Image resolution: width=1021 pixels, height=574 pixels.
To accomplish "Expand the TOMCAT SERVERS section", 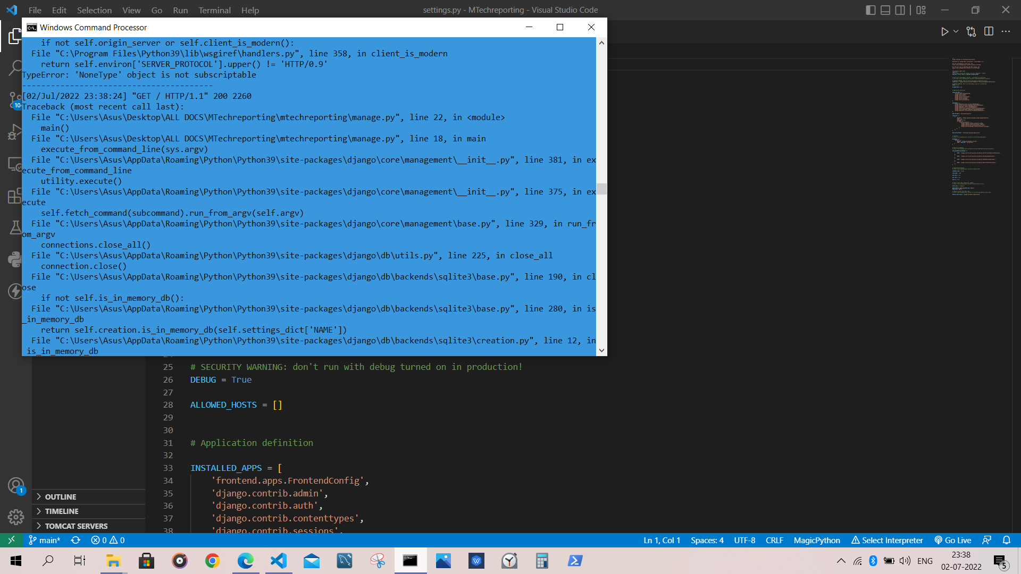I will pos(88,526).
